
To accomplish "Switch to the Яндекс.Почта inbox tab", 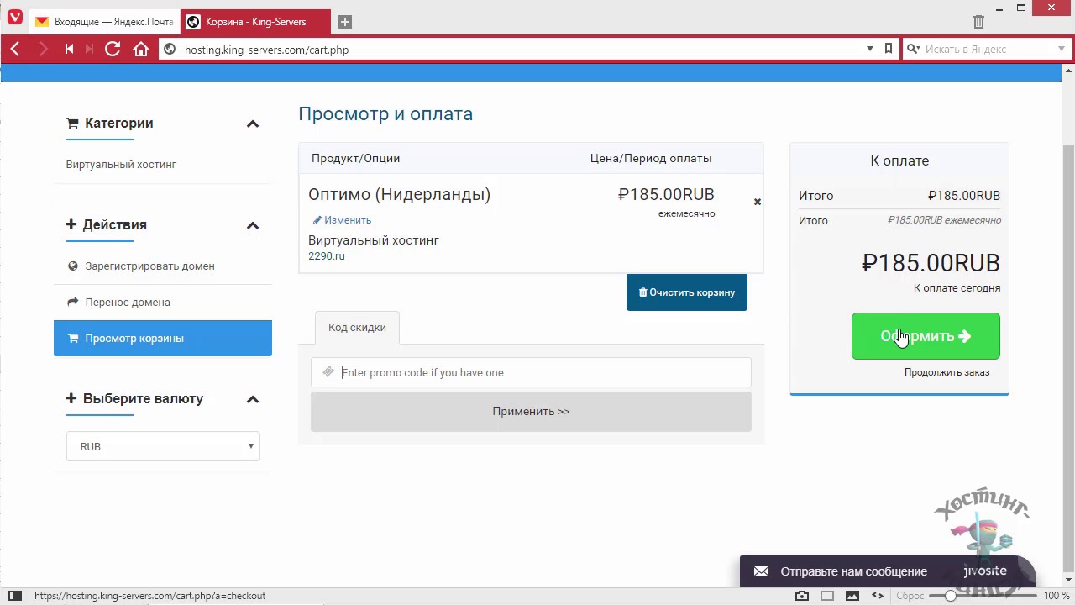I will tap(103, 22).
